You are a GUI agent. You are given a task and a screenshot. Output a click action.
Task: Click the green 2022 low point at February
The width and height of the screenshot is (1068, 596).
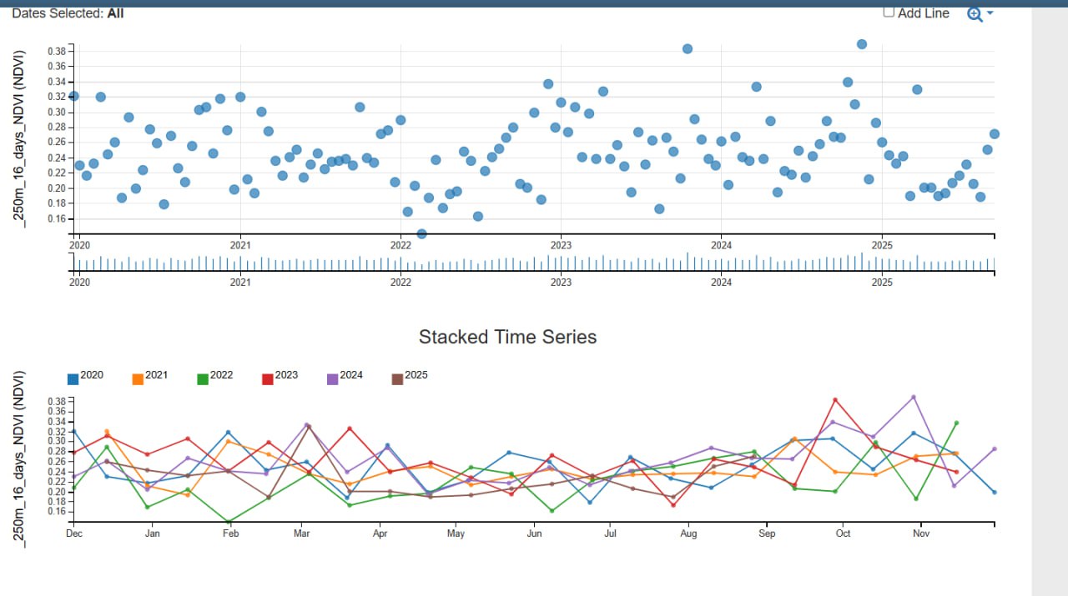click(x=229, y=523)
